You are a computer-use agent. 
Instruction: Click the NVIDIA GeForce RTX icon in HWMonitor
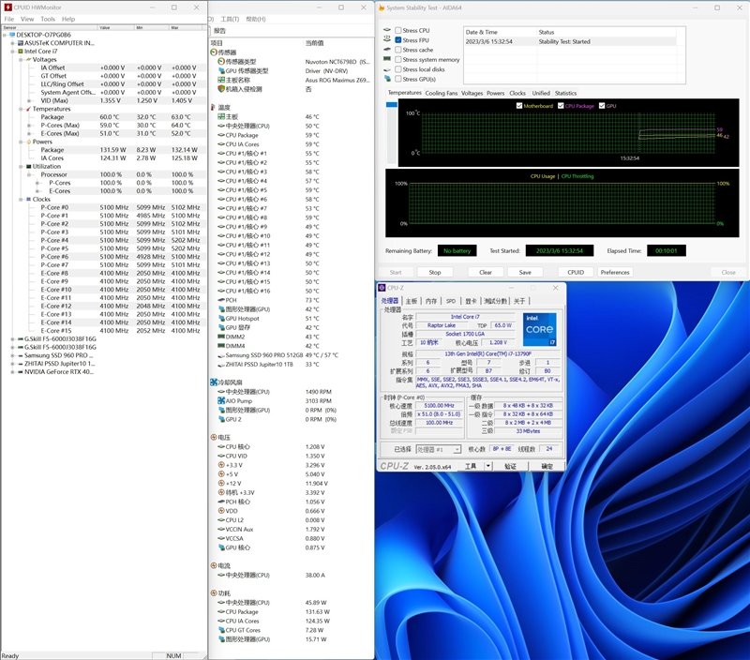21,371
